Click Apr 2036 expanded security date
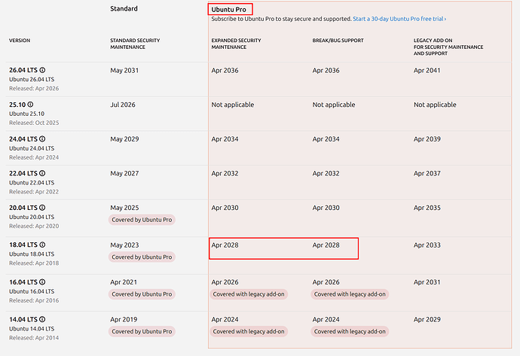The image size is (520, 356). click(225, 71)
